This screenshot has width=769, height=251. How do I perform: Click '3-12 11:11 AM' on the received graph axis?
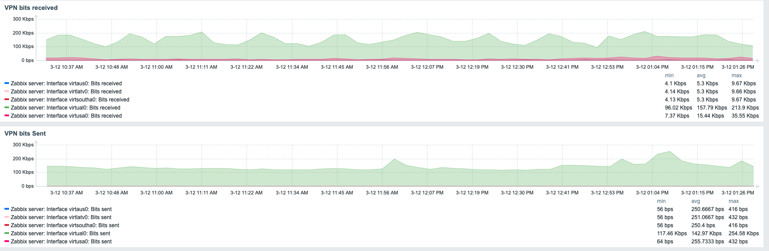pyautogui.click(x=201, y=67)
